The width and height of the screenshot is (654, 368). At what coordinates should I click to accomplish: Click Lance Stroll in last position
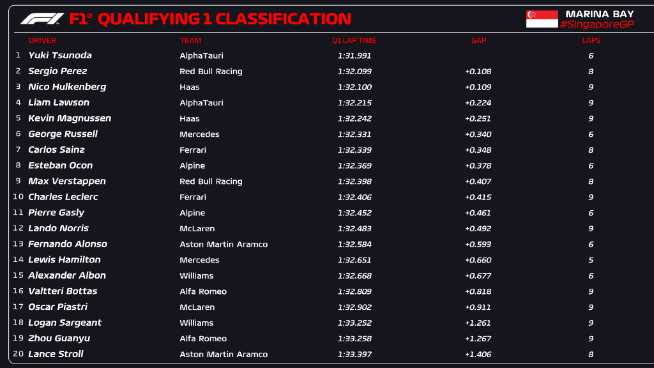pyautogui.click(x=56, y=354)
